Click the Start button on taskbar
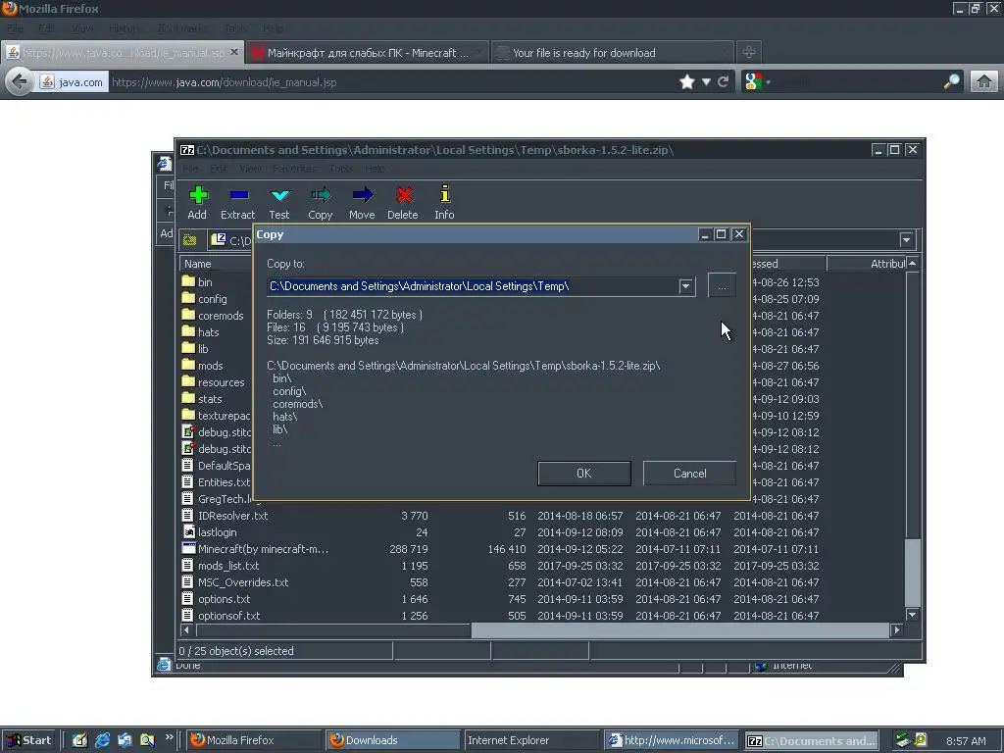The width and height of the screenshot is (1004, 753). [28, 740]
